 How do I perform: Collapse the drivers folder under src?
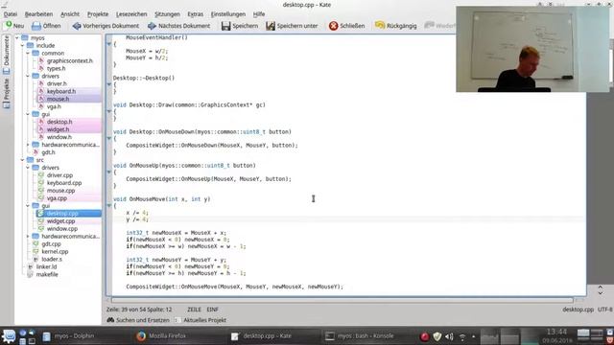point(28,168)
